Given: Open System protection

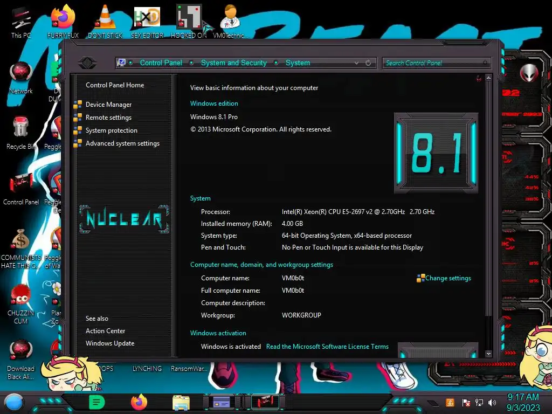Looking at the screenshot, I should click(x=111, y=130).
